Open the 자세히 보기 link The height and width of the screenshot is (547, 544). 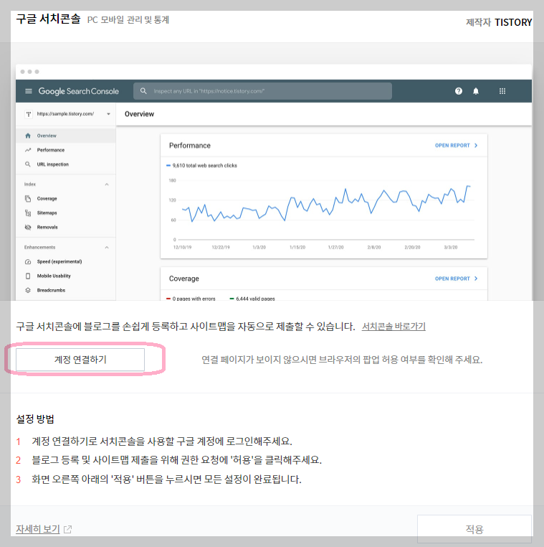click(38, 529)
